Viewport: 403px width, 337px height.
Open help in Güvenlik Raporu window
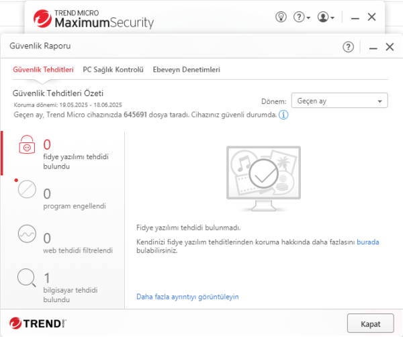click(x=348, y=46)
